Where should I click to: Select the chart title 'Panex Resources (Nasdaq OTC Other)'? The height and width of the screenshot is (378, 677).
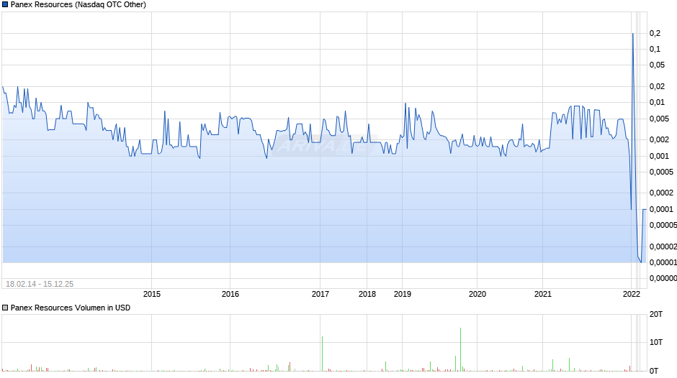[79, 5]
